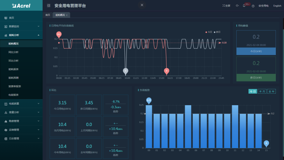
Task: Click the 首页 home icon in the sidebar
Action: [6, 18]
